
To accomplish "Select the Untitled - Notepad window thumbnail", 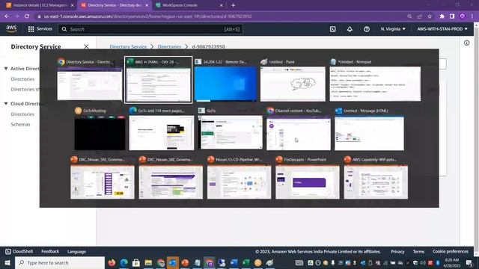I will 375,80.
